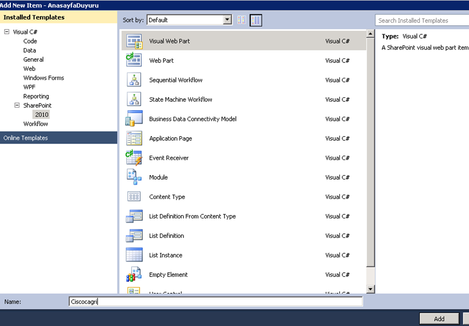Select 'Application Page' template name
The image size is (469, 326).
pyautogui.click(x=170, y=138)
